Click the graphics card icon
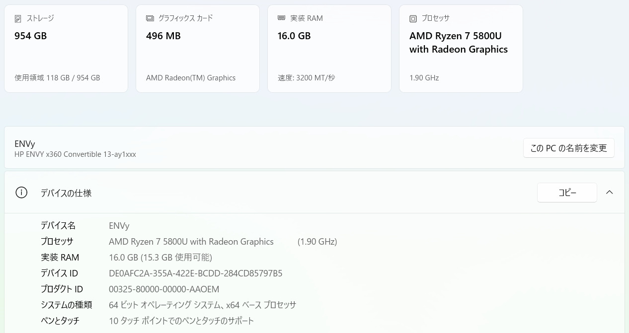Viewport: 629px width, 333px height. pyautogui.click(x=150, y=18)
